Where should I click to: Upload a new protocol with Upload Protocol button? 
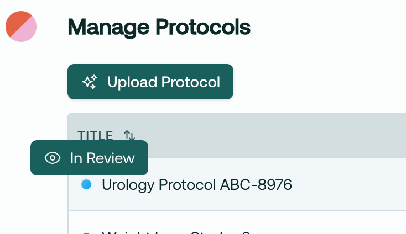150,82
